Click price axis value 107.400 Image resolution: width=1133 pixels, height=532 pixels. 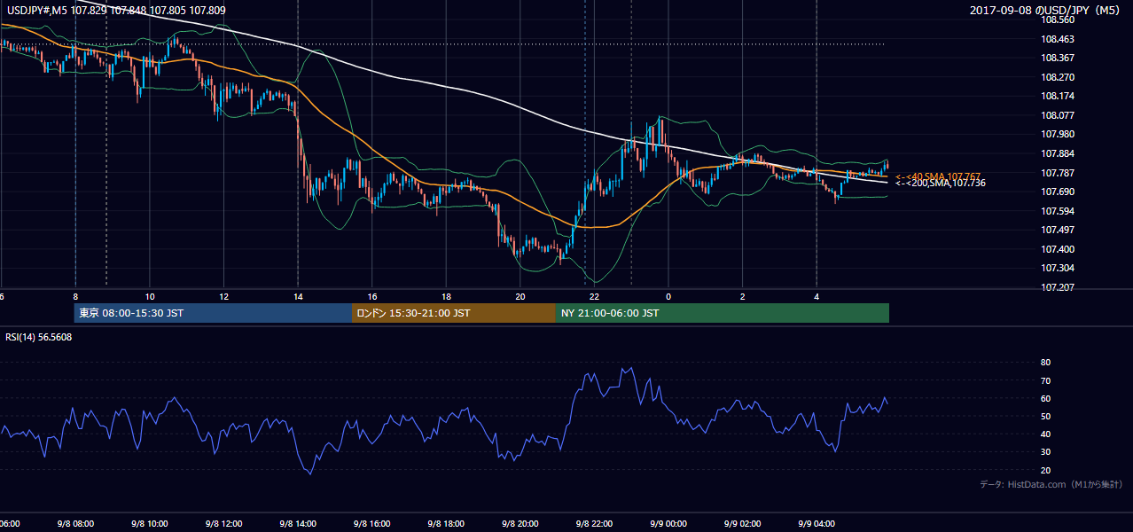(1057, 249)
